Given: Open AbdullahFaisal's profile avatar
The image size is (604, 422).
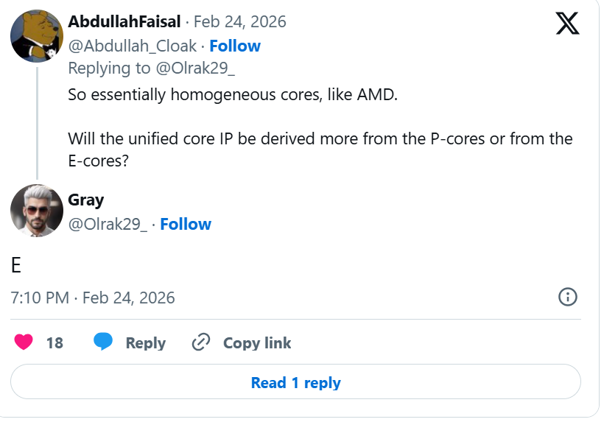Looking at the screenshot, I should click(37, 36).
